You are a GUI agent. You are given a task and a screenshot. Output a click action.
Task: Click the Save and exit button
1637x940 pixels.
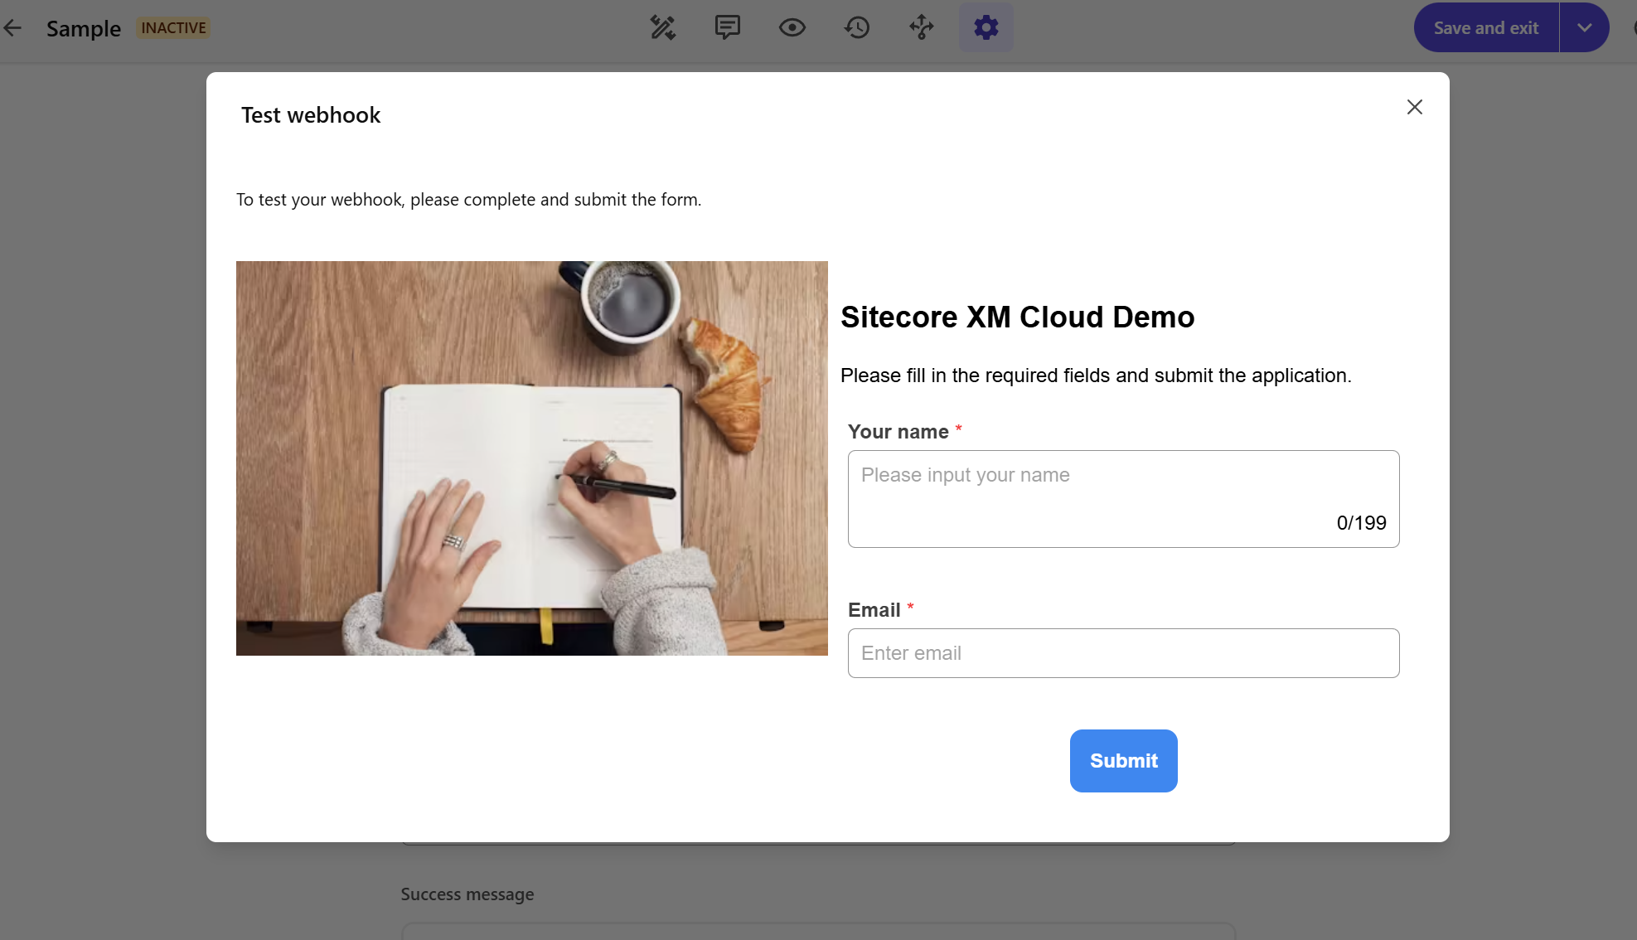tap(1486, 28)
